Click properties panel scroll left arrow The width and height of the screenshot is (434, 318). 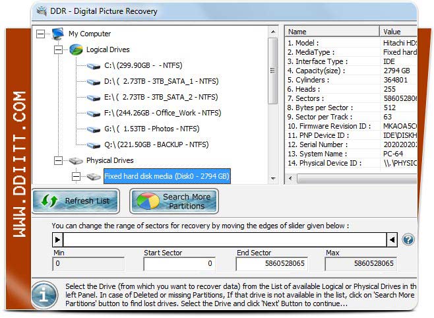(x=290, y=179)
